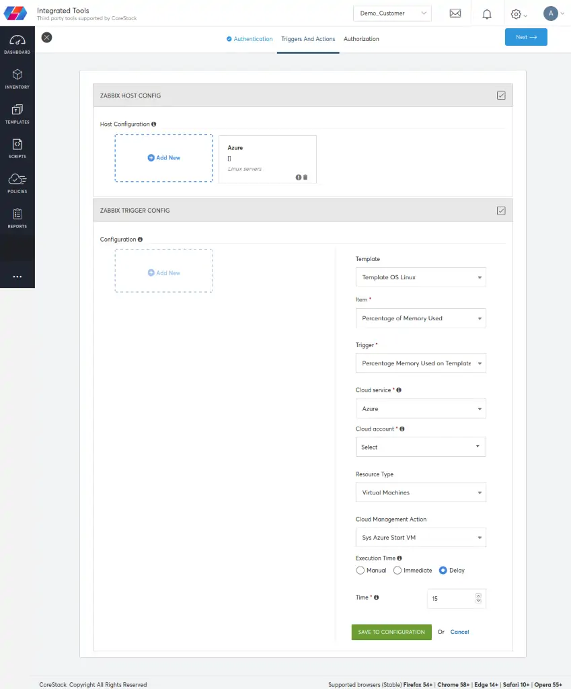Switch to Triggers And Actions tab
The height and width of the screenshot is (689, 571).
[308, 39]
